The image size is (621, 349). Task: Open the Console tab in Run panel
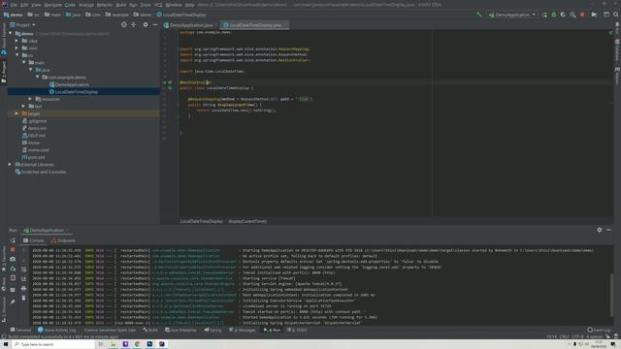click(33, 240)
